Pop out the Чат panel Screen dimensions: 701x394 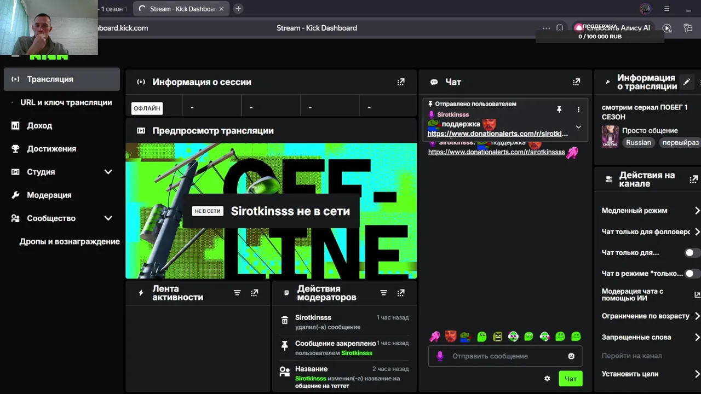pyautogui.click(x=576, y=82)
